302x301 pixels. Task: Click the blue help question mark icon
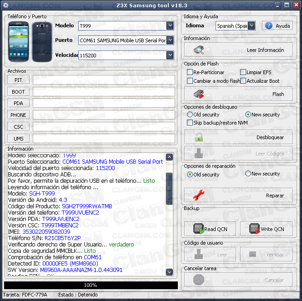point(269,25)
